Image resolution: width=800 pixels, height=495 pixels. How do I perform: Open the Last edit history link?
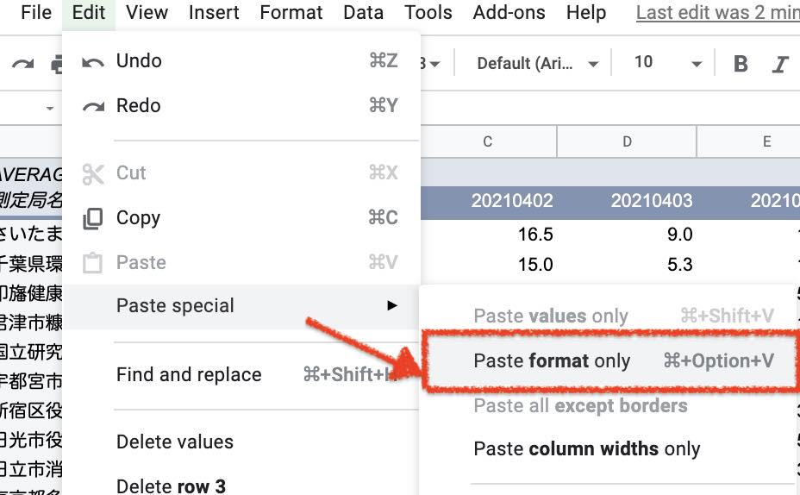718,12
